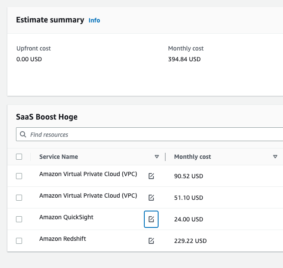Edit the Amazon QuickSight service
The image size is (283, 268).
point(151,219)
